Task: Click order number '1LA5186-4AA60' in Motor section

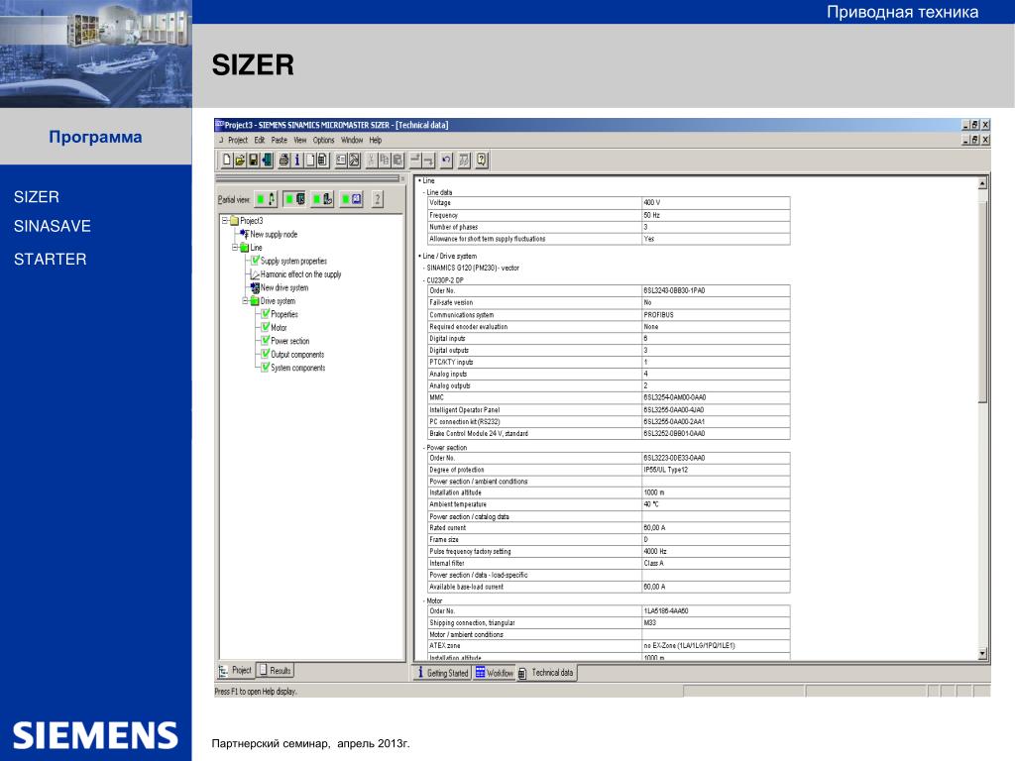Action: point(666,610)
